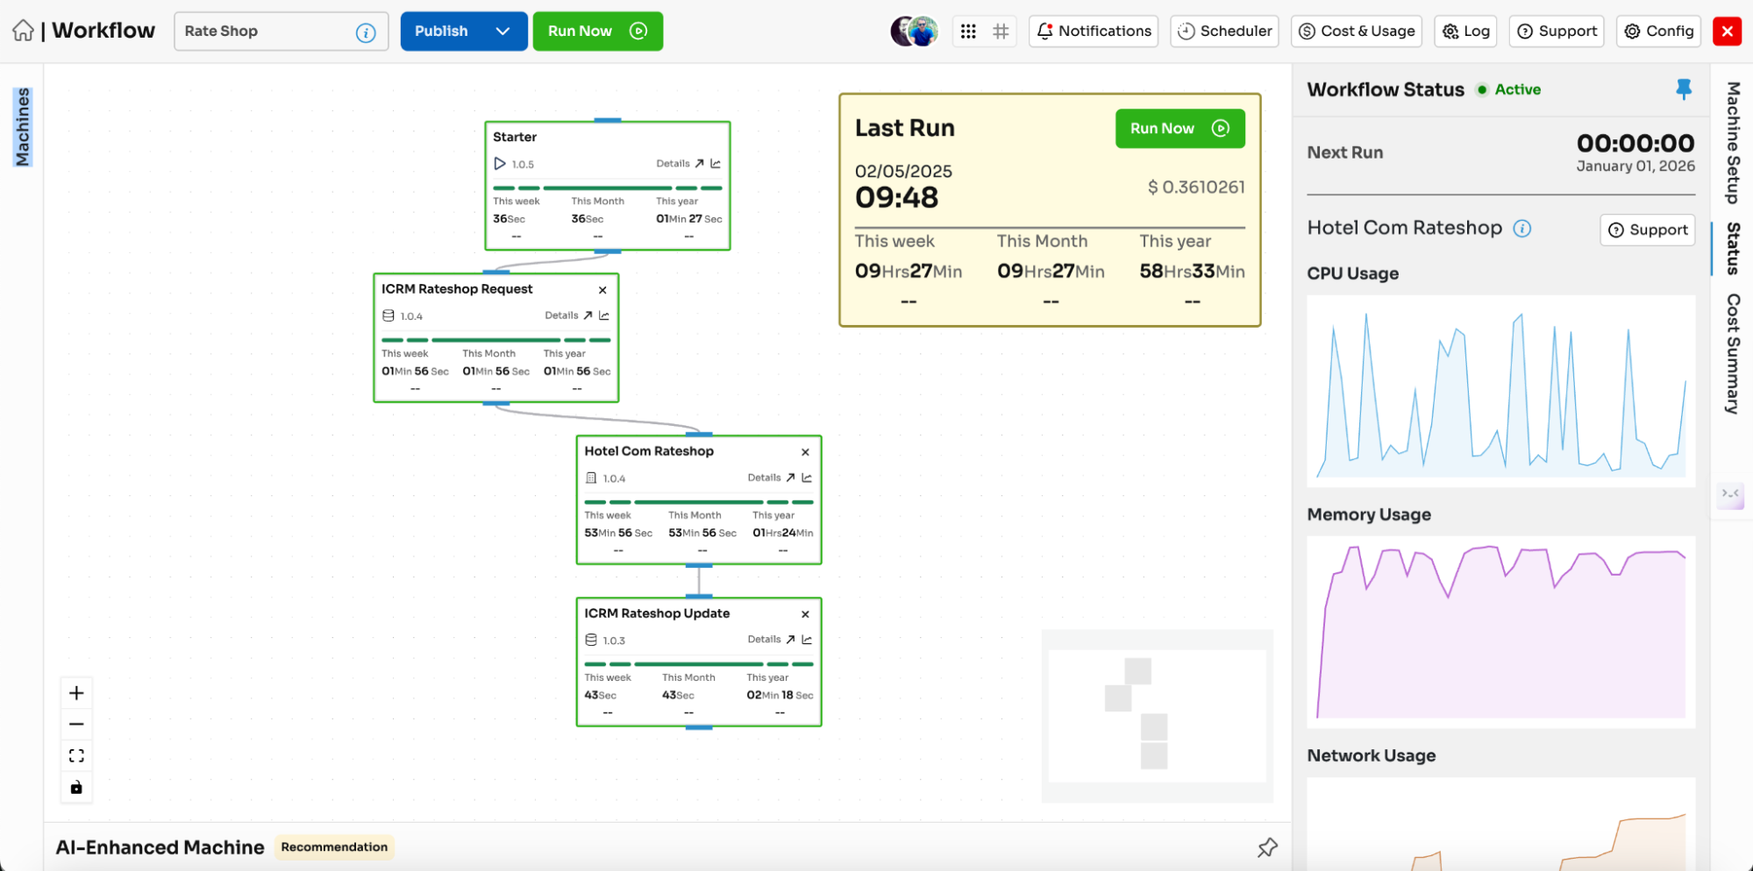Click Memory Usage chart
The height and width of the screenshot is (871, 1753).
pyautogui.click(x=1500, y=632)
